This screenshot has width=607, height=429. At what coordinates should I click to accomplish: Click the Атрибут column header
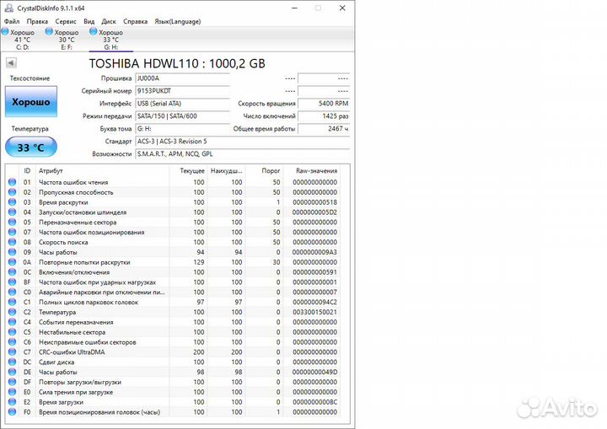pyautogui.click(x=51, y=170)
